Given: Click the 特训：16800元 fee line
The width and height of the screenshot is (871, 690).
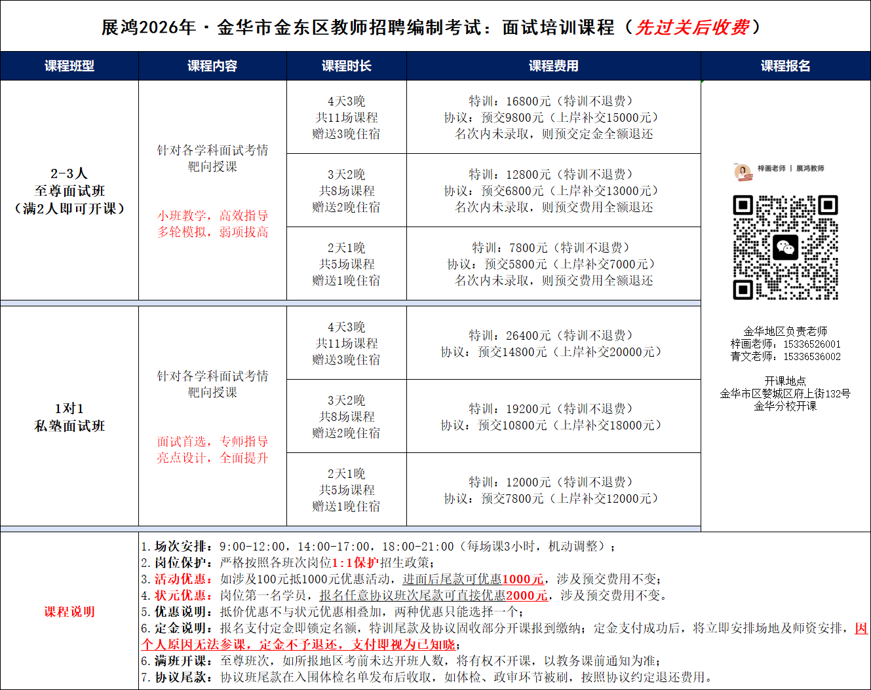Looking at the screenshot, I should coord(551,101).
